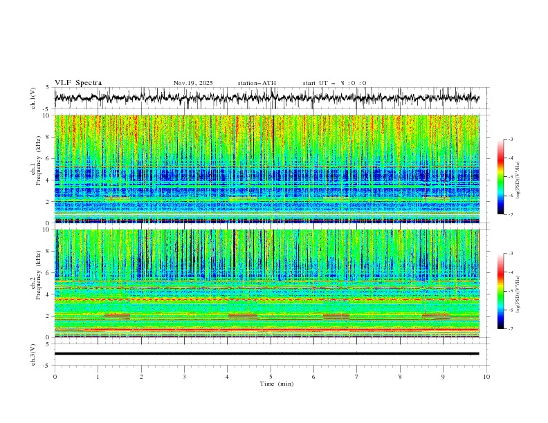Click the time axis tick label "5"
The image size is (548, 423).
271,377
